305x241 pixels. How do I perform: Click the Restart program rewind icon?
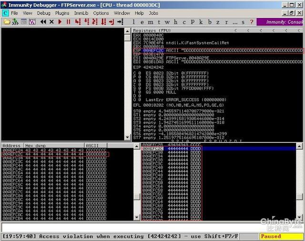[x=43, y=22]
